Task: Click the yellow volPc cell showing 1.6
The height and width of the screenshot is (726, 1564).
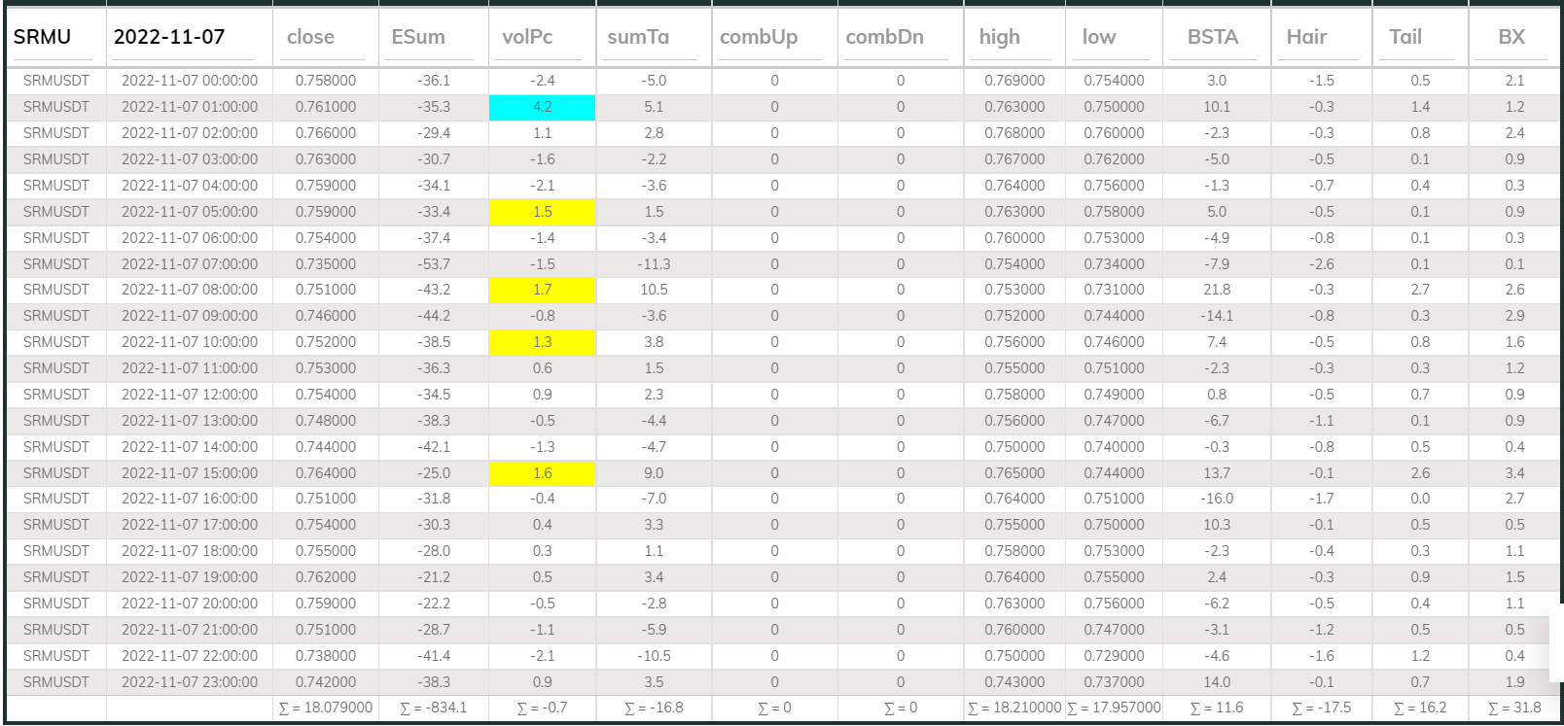Action: coord(542,473)
